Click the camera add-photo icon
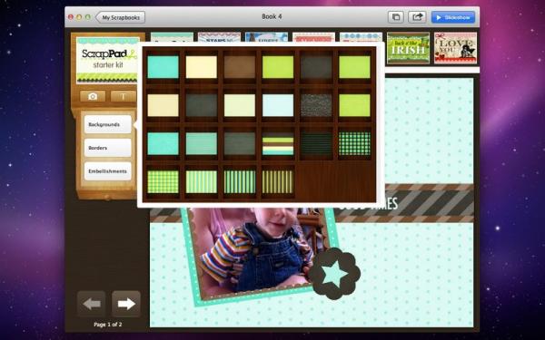The height and width of the screenshot is (340, 545). pyautogui.click(x=93, y=96)
